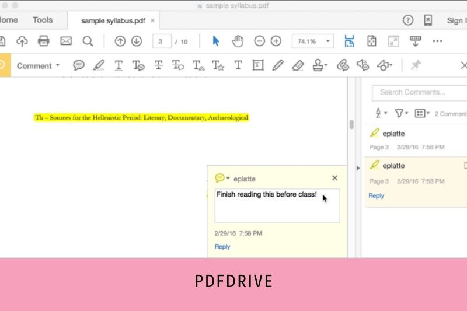Click the yellow highlighted Hellenistic Period text
Image resolution: width=467 pixels, height=311 pixels.
(x=141, y=117)
